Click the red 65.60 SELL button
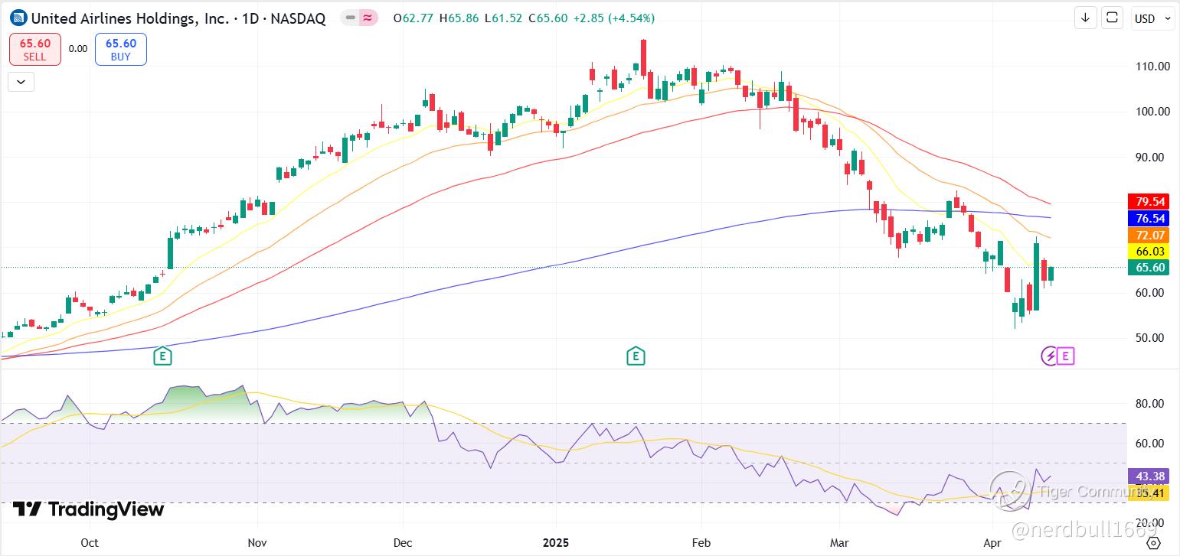1180x556 pixels. point(35,50)
